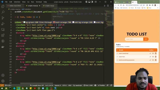Click the browser home icon
The height and width of the screenshot is (90, 160).
123,5
